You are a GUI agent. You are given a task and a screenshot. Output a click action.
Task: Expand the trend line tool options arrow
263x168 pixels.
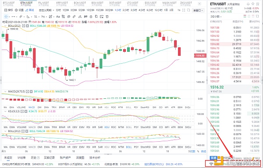coord(17,17)
